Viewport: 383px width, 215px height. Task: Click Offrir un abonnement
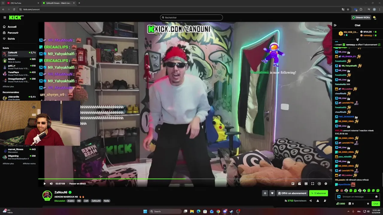tap(292, 193)
